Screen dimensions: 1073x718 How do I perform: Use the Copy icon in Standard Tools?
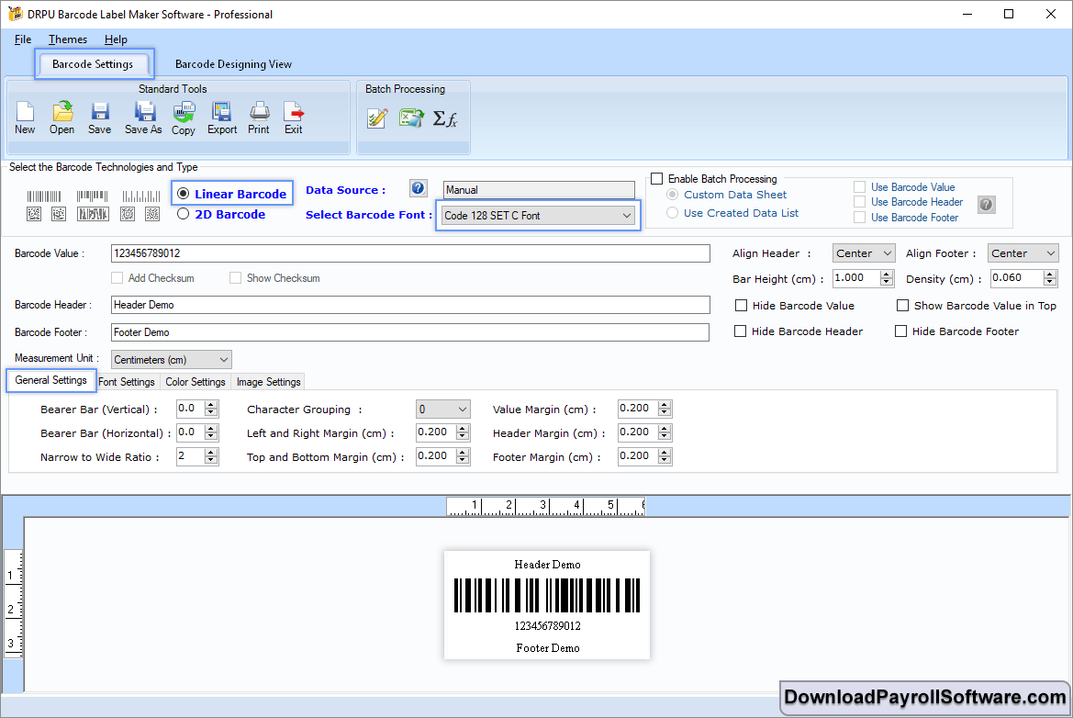point(183,118)
